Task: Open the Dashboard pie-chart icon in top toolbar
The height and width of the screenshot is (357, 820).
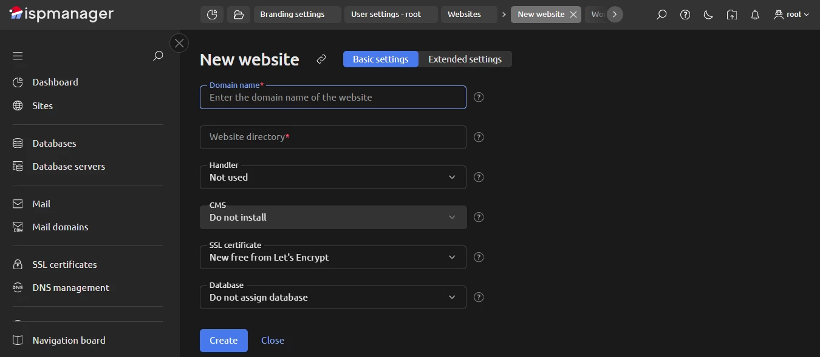Action: click(x=211, y=14)
